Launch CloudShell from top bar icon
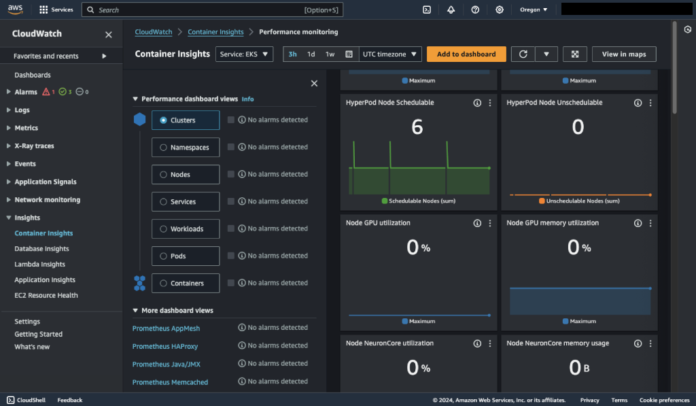 (x=427, y=10)
